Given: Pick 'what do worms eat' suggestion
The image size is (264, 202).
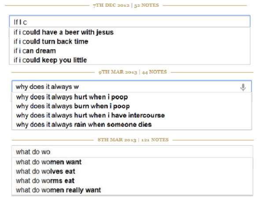Looking at the screenshot, I should pos(132,180).
